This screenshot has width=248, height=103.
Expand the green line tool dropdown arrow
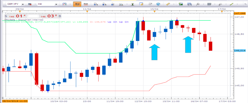[x=237, y=4]
